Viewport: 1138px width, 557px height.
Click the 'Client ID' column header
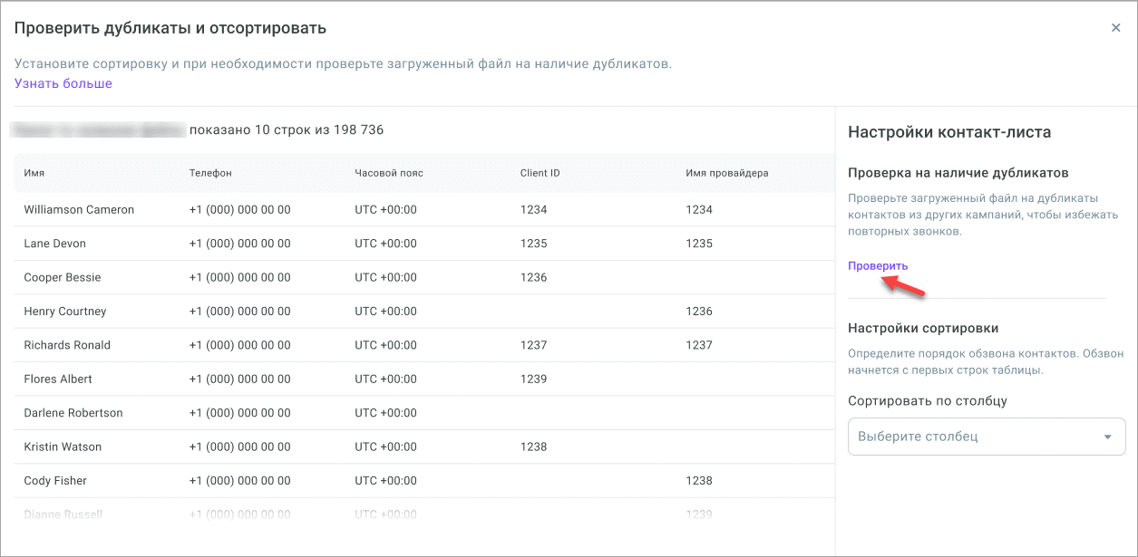point(540,173)
